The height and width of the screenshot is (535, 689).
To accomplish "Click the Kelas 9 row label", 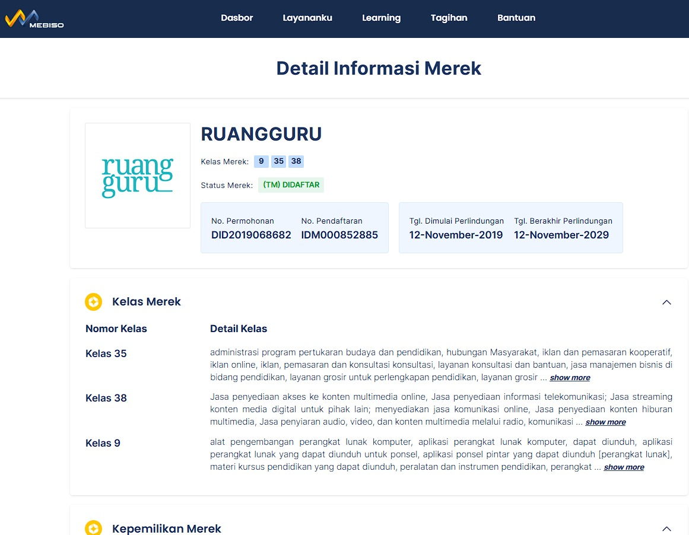I will click(x=103, y=443).
